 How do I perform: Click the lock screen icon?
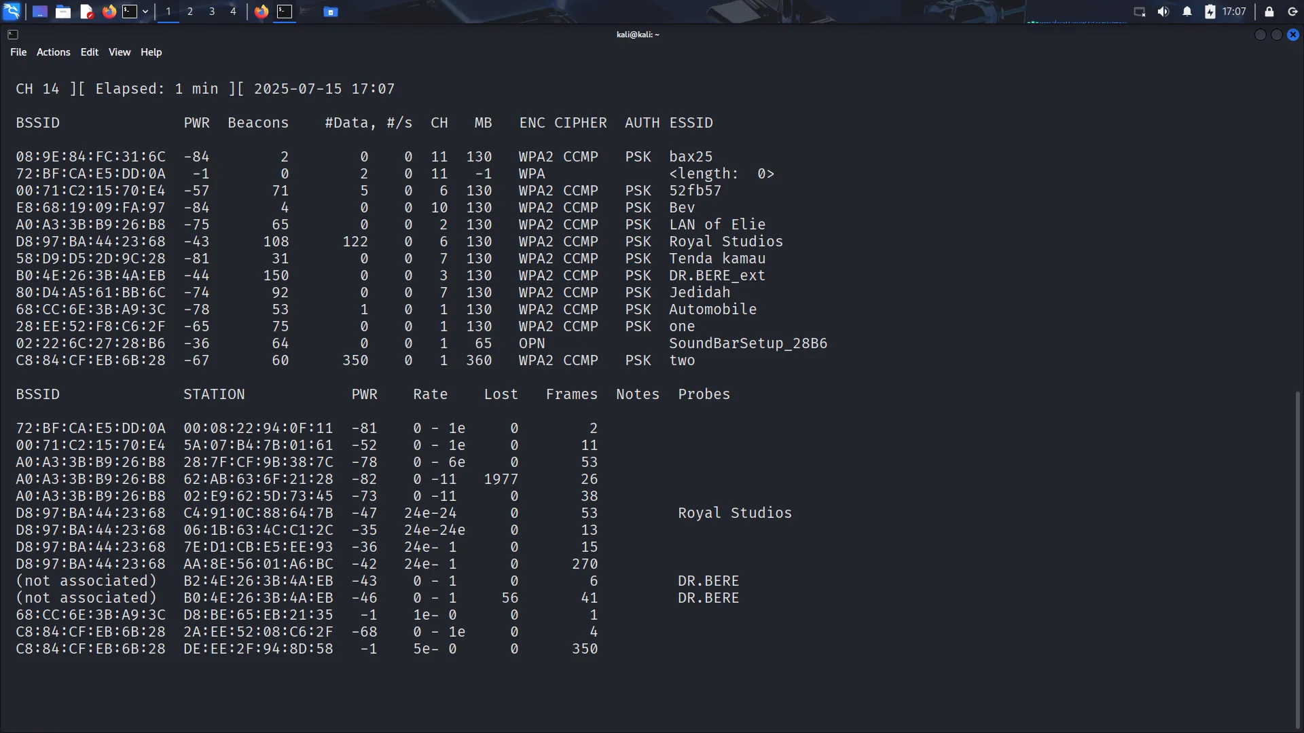(1269, 12)
